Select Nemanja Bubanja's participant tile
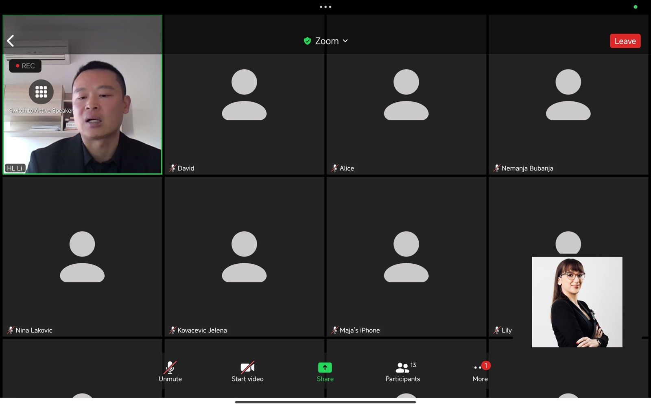651x407 pixels. click(x=568, y=95)
